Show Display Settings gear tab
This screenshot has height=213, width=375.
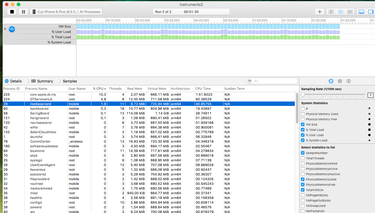click(340, 81)
